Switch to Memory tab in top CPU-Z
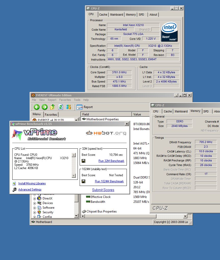The width and height of the screenshot is (220, 260). tap(131, 15)
